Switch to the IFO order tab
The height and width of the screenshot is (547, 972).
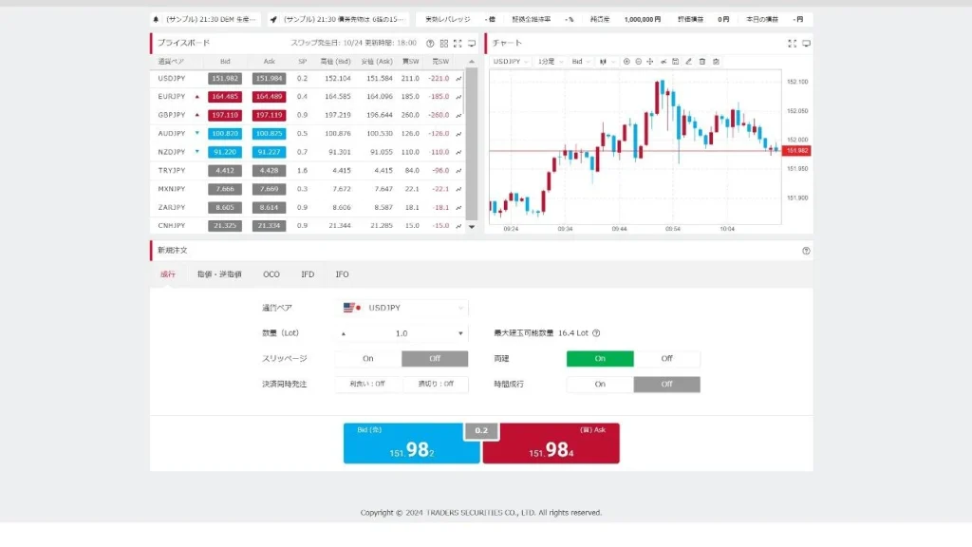[x=342, y=274]
